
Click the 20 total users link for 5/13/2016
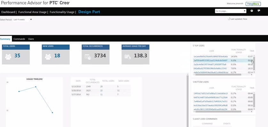pyautogui.click(x=102, y=87)
